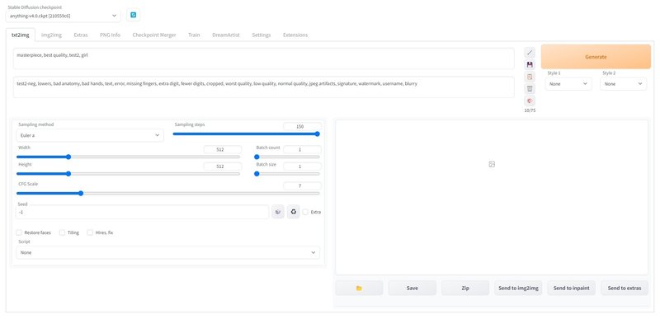Open the Settings tab
The height and width of the screenshot is (319, 660).
point(262,35)
